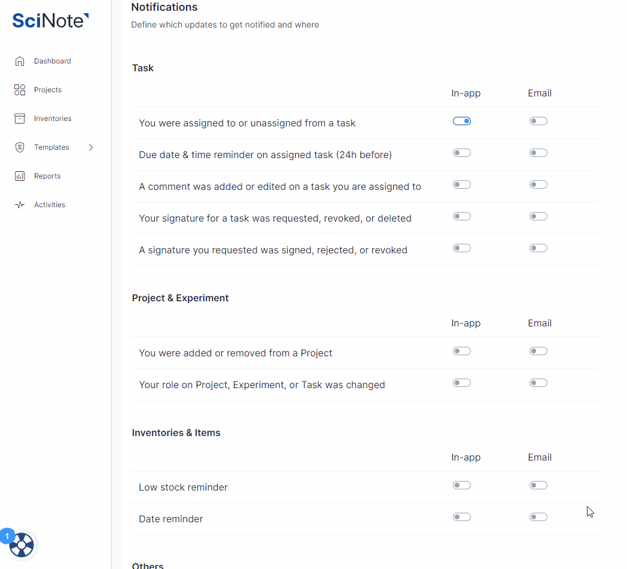Enable email for task assignment notification
627x569 pixels.
pos(538,121)
